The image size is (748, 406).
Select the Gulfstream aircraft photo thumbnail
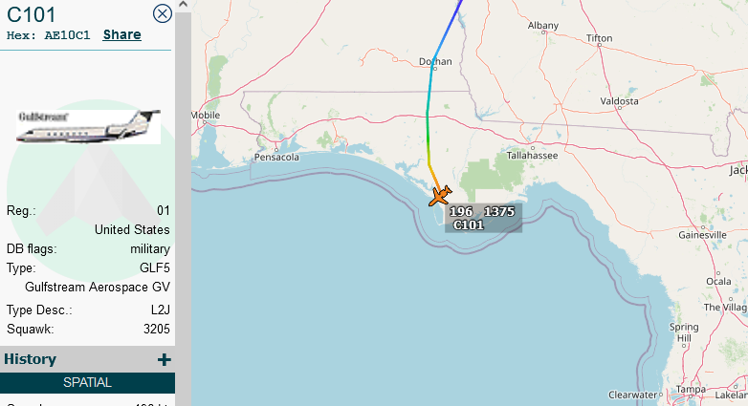point(88,126)
